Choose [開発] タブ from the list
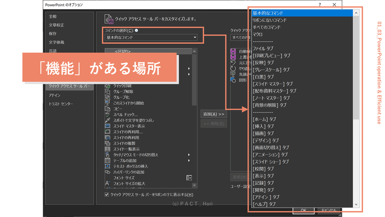 (302, 190)
